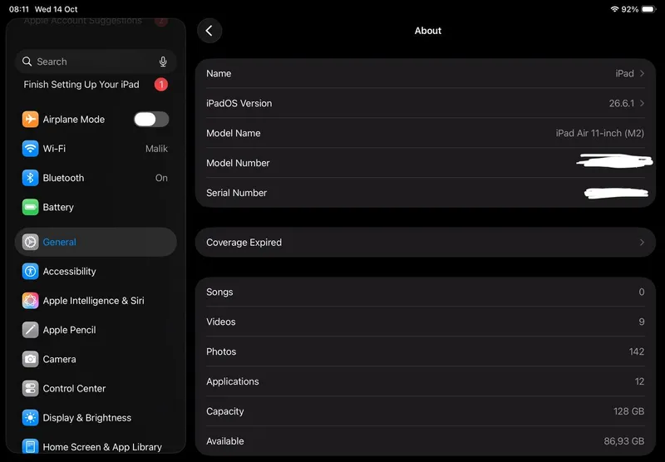Tap the Bluetooth settings icon
665x462 pixels.
pyautogui.click(x=30, y=178)
